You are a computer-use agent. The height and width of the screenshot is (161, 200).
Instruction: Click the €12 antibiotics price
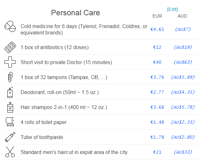point(157,47)
